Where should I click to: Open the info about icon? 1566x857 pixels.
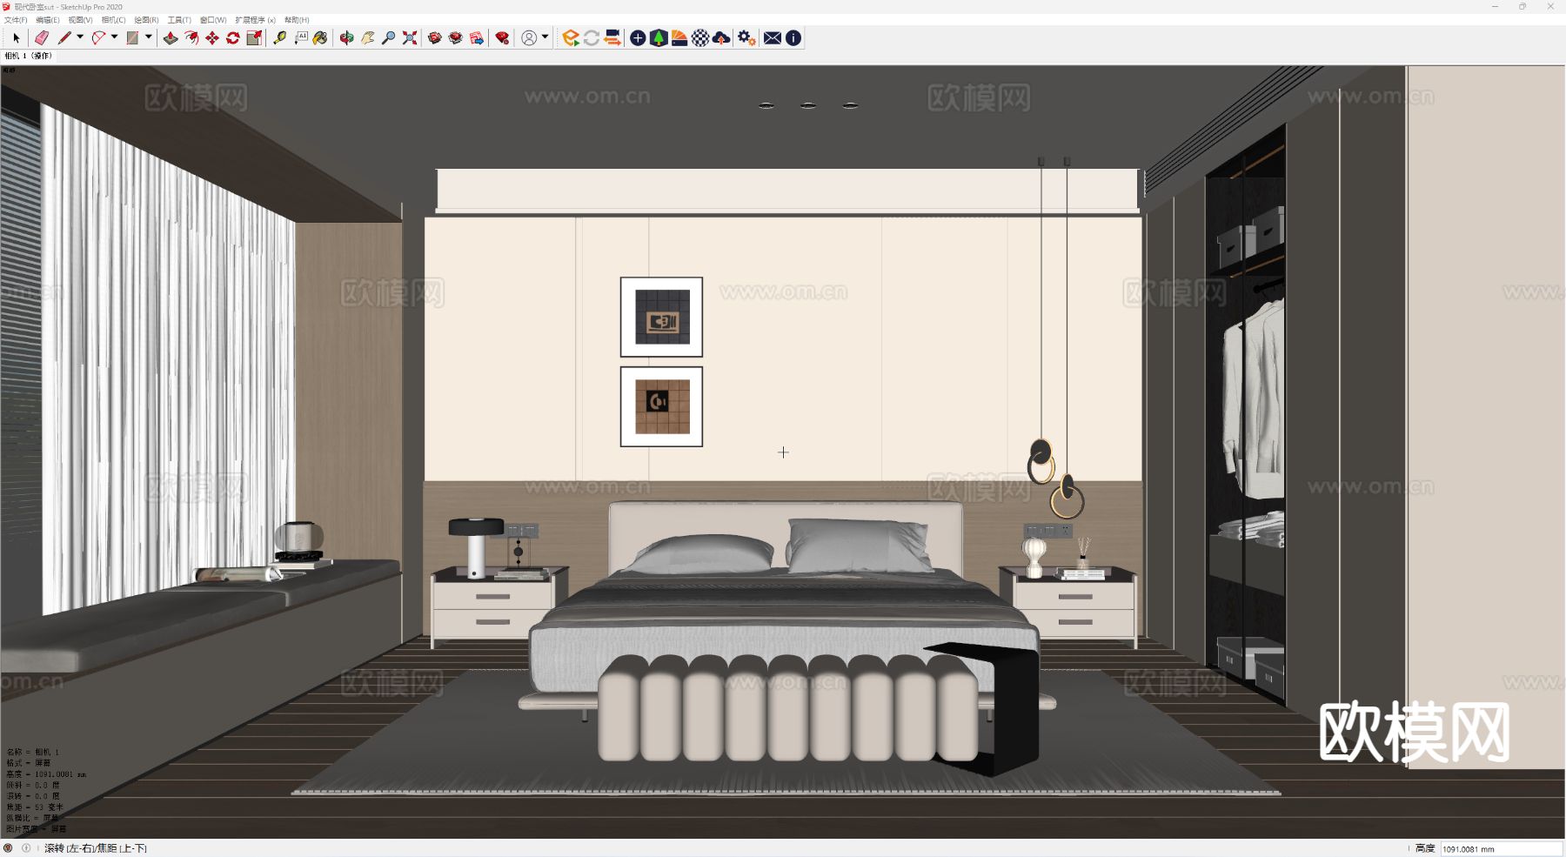pos(793,37)
